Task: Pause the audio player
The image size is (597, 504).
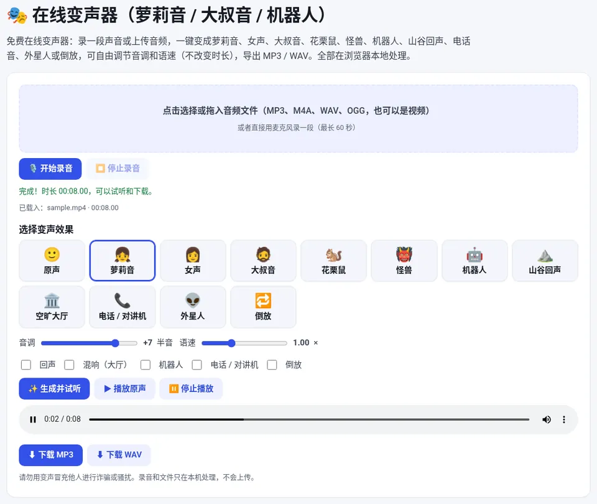Action: [33, 419]
